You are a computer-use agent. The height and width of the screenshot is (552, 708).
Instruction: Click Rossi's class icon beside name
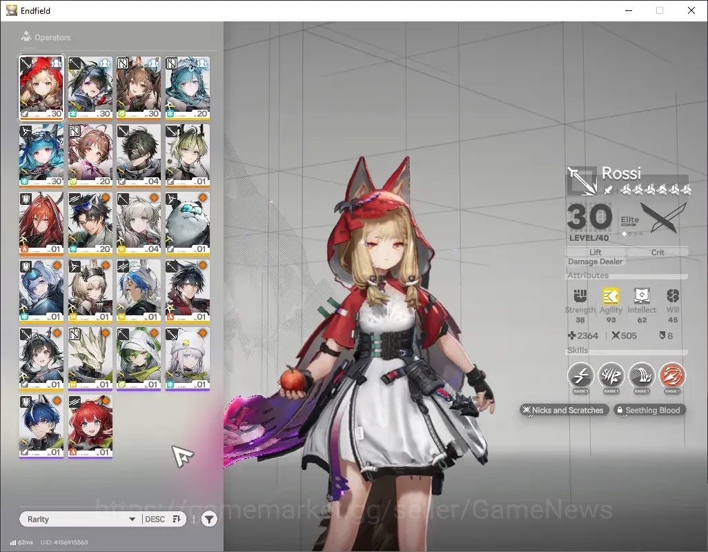(x=582, y=181)
